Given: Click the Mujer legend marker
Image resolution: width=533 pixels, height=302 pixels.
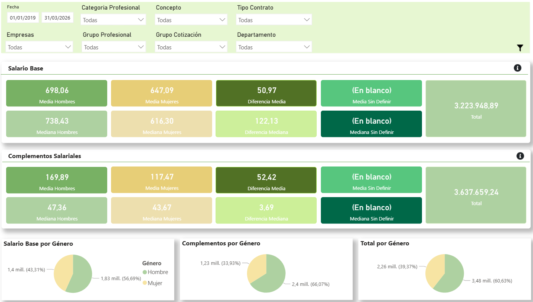Looking at the screenshot, I should tap(145, 283).
